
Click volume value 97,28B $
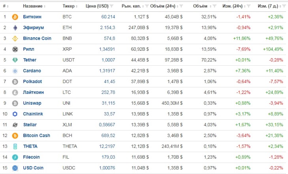[x=173, y=60]
